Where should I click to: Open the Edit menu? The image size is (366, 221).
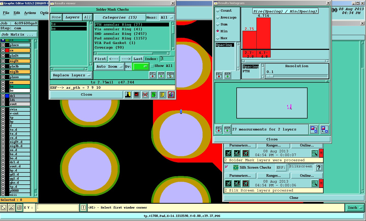click(17, 13)
